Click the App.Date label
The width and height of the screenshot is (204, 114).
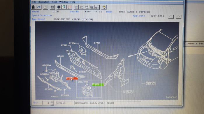139,16
